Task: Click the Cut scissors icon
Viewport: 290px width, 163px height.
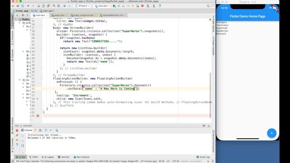Action: tap(39, 6)
